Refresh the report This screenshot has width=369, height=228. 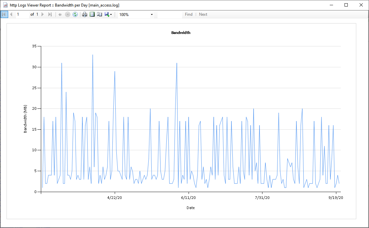(75, 15)
